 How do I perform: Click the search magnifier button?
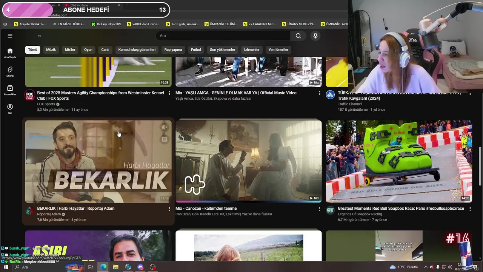pyautogui.click(x=298, y=36)
